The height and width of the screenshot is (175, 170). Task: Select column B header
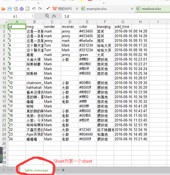pyautogui.click(x=35, y=22)
